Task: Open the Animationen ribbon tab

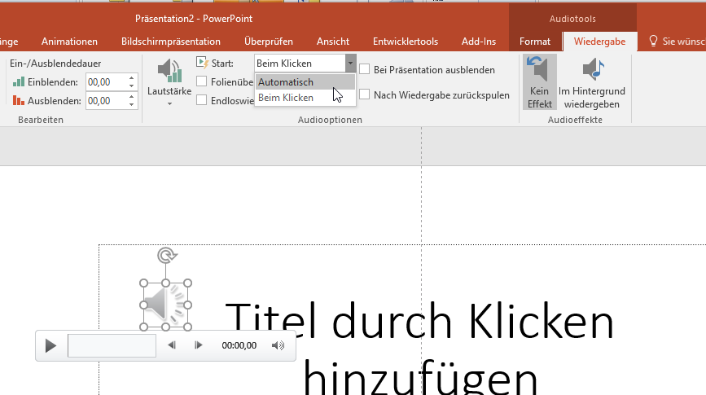Action: click(x=69, y=42)
